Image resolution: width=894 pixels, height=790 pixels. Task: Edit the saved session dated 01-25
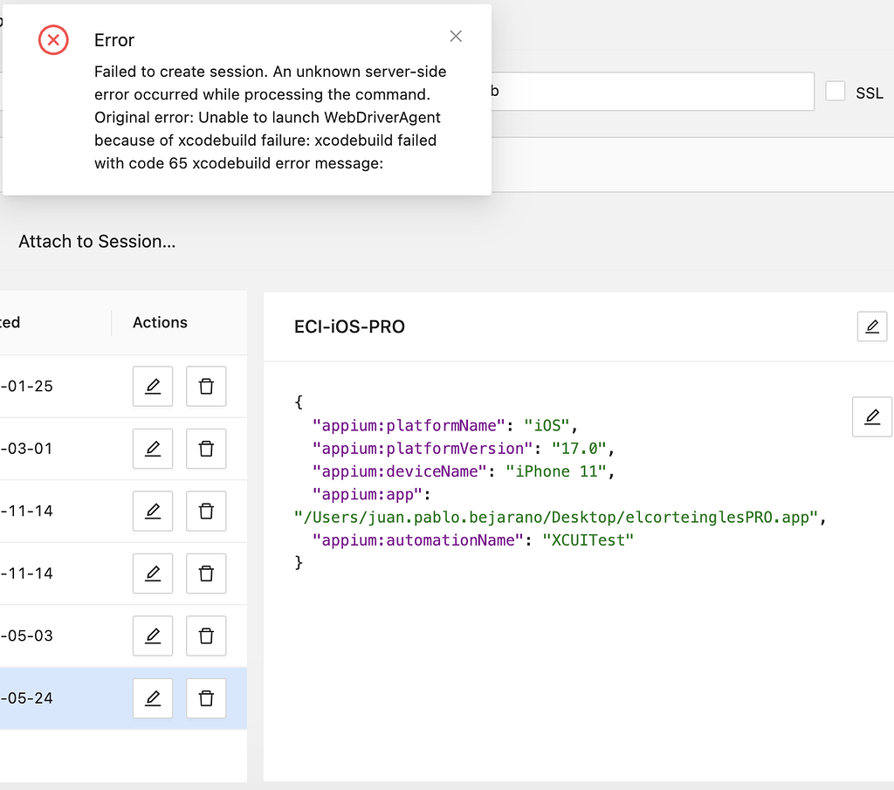pos(153,386)
